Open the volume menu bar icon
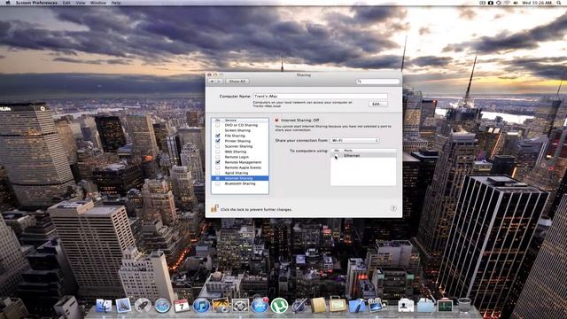The width and height of the screenshot is (567, 319). tap(516, 3)
